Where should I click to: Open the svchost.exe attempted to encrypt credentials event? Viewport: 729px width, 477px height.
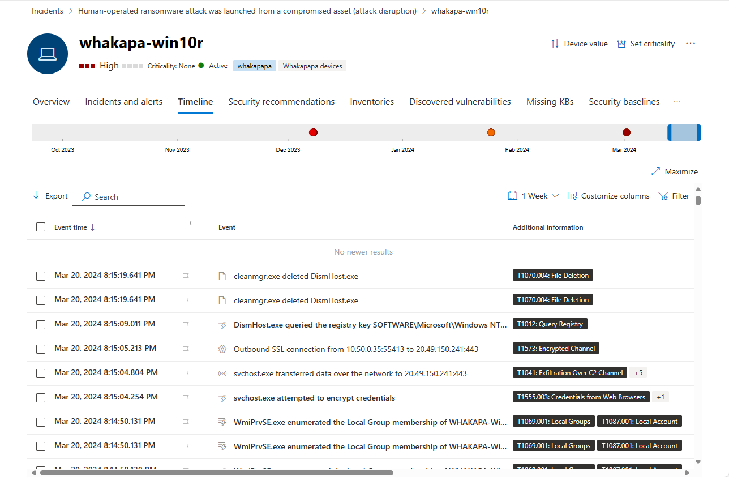tap(314, 398)
